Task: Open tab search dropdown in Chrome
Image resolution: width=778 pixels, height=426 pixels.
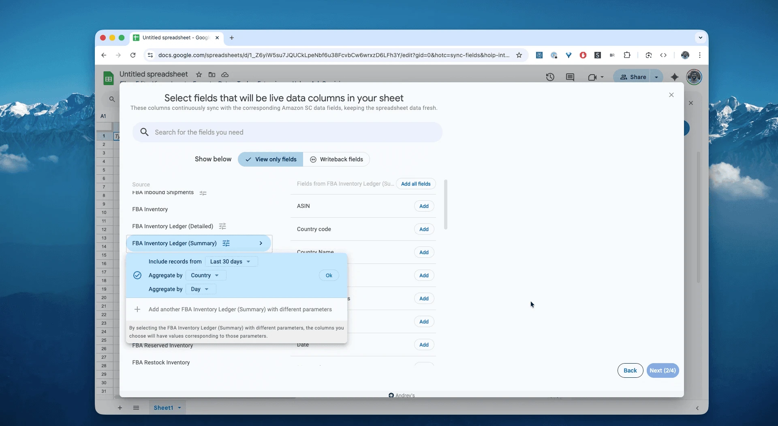Action: (x=701, y=38)
